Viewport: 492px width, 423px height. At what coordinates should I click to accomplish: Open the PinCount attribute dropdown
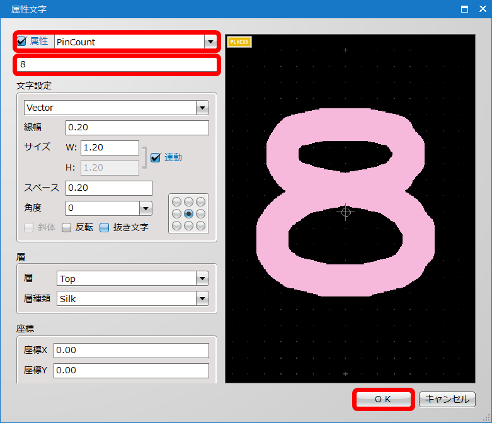click(210, 42)
